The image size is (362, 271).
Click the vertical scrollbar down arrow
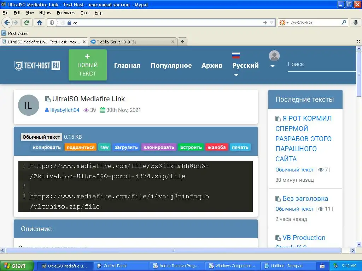tap(359, 244)
